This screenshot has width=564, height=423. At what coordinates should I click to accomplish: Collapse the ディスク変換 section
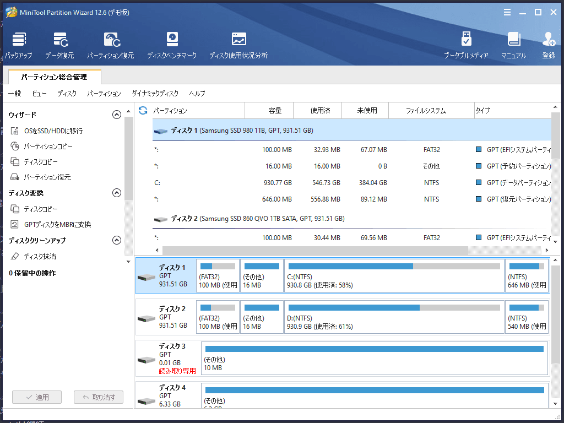point(117,193)
